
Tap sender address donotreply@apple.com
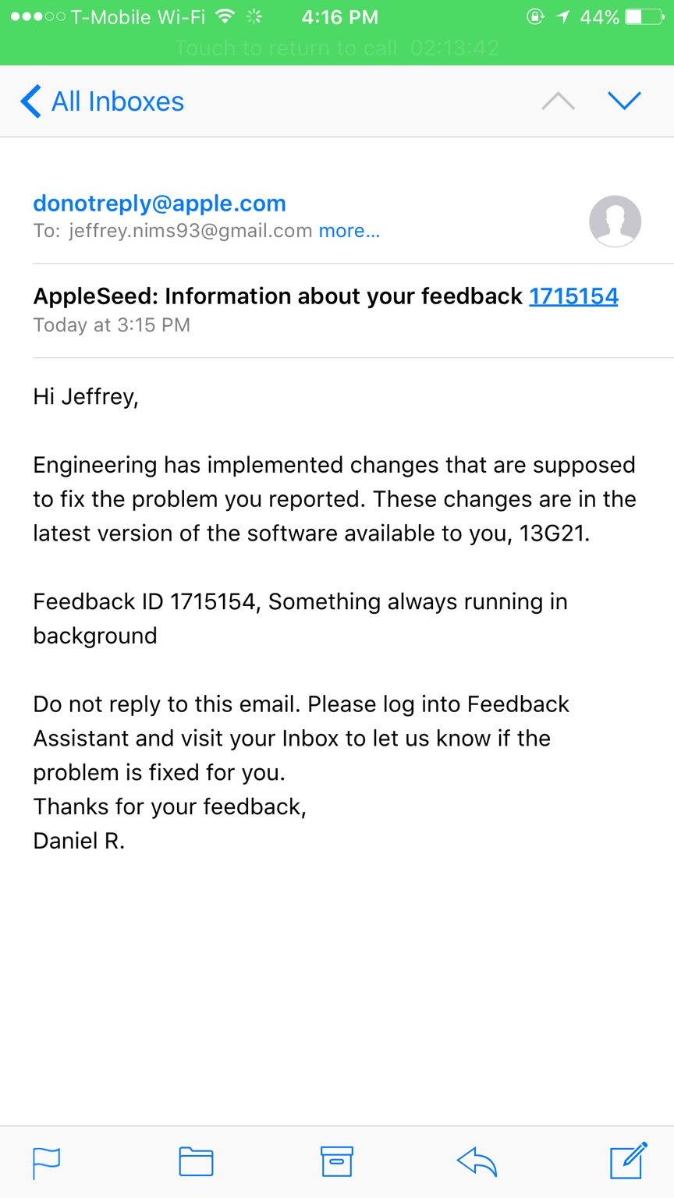tap(159, 204)
